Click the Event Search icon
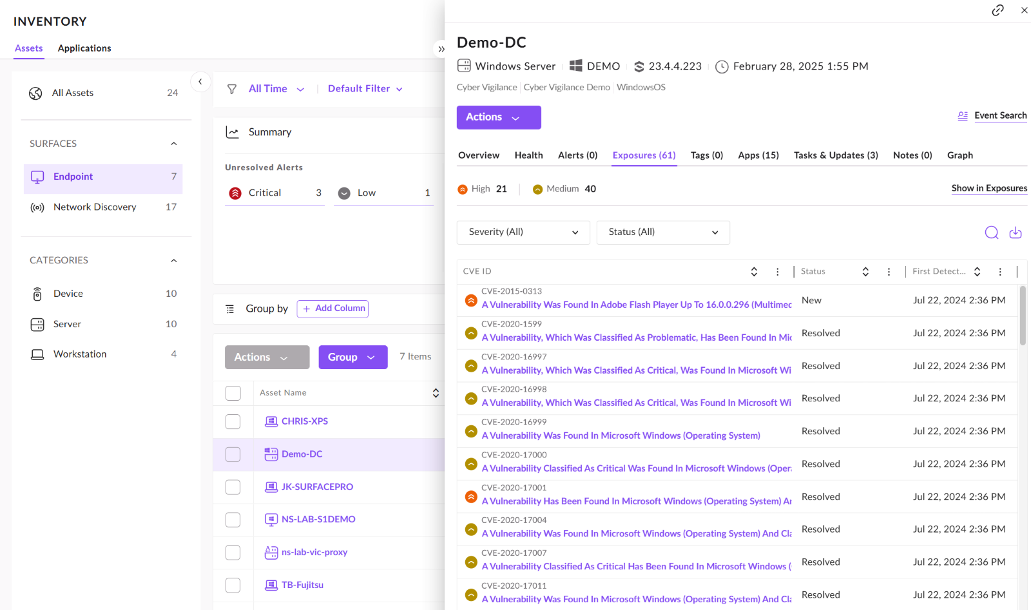This screenshot has width=1031, height=610. coord(963,116)
